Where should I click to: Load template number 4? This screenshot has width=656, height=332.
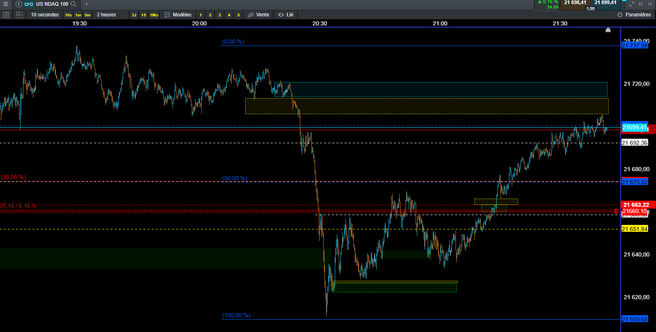click(229, 15)
